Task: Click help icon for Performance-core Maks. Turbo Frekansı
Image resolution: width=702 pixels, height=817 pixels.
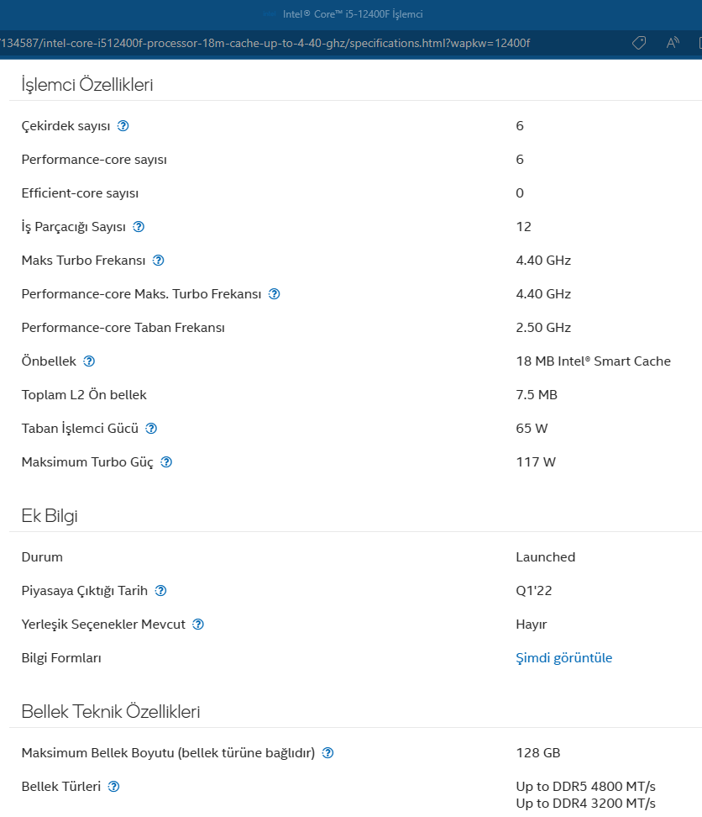Action: 274,294
